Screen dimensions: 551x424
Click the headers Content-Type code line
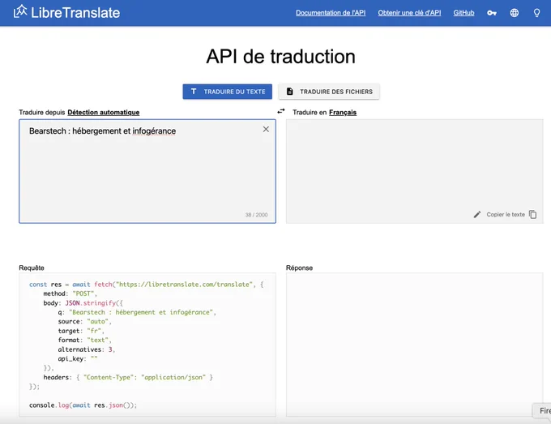tap(128, 377)
